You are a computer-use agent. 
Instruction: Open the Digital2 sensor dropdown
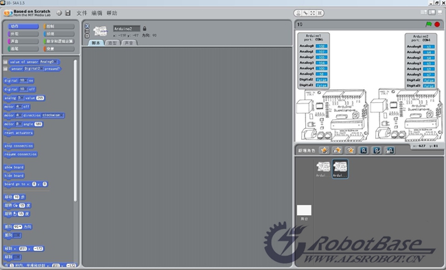34,69
